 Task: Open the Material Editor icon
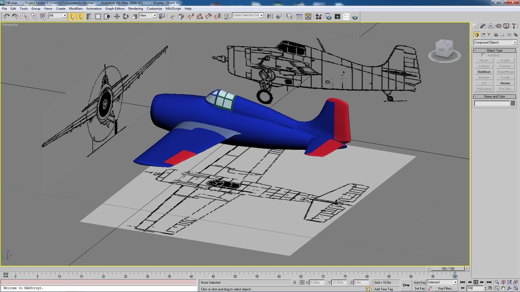pyautogui.click(x=318, y=16)
